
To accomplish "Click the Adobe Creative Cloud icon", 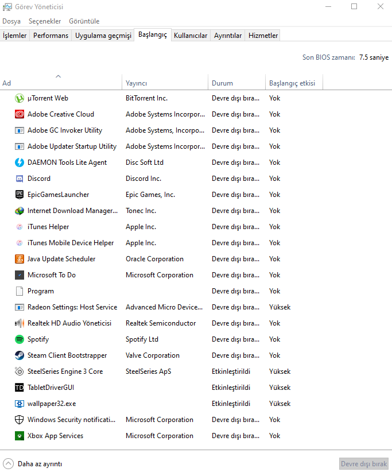I will pos(20,114).
